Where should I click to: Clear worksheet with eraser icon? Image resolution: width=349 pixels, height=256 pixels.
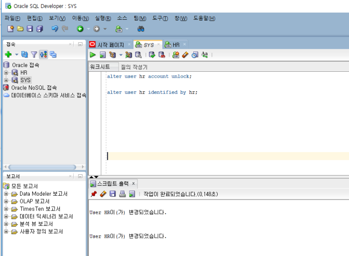click(185, 55)
